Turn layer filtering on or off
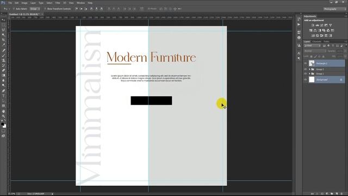The width and height of the screenshot is (348, 196). coord(346,46)
